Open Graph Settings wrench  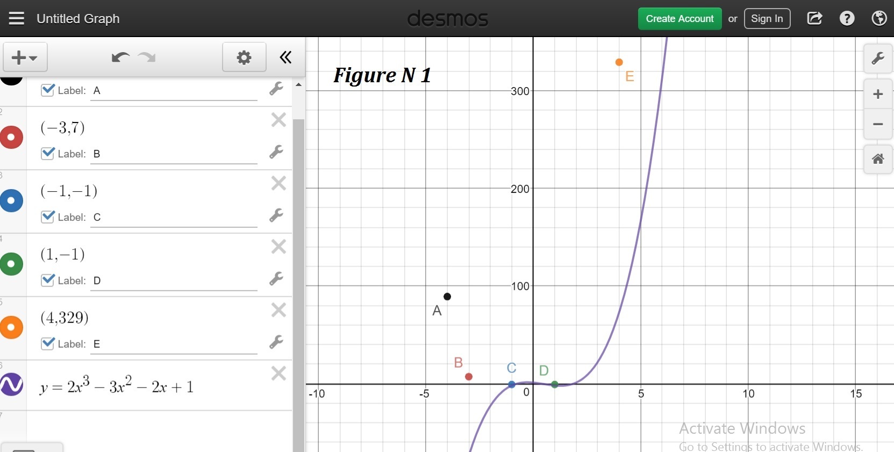878,59
